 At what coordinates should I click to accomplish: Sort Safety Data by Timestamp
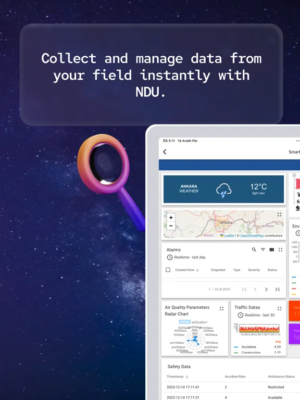[178, 377]
